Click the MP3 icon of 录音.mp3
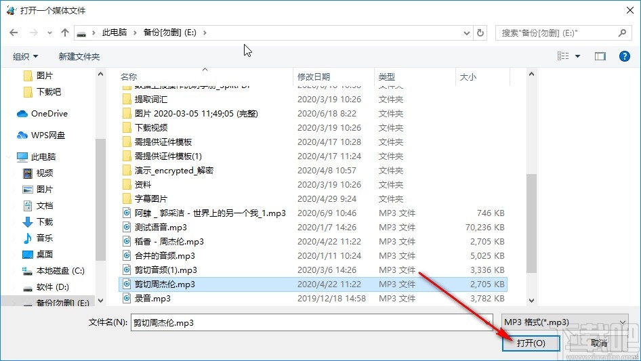Viewport: 641px width, 361px height. tap(127, 299)
